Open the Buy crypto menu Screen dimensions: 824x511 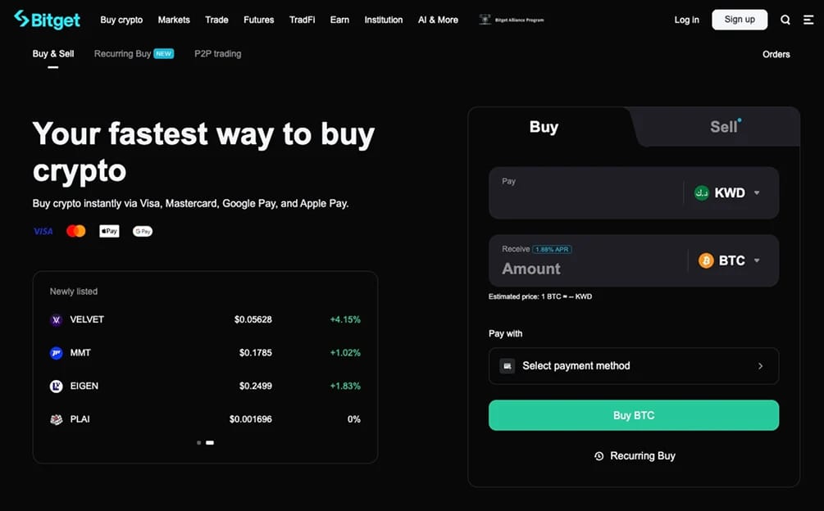click(121, 20)
